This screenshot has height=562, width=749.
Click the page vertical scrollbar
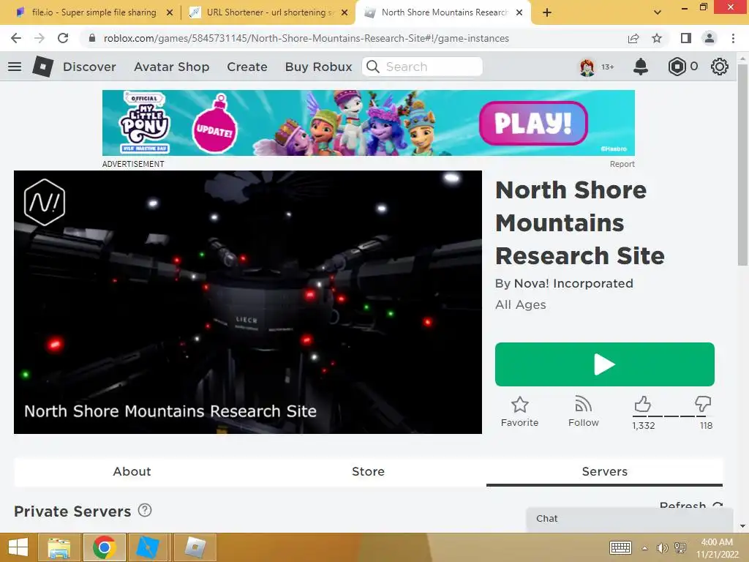(742, 165)
